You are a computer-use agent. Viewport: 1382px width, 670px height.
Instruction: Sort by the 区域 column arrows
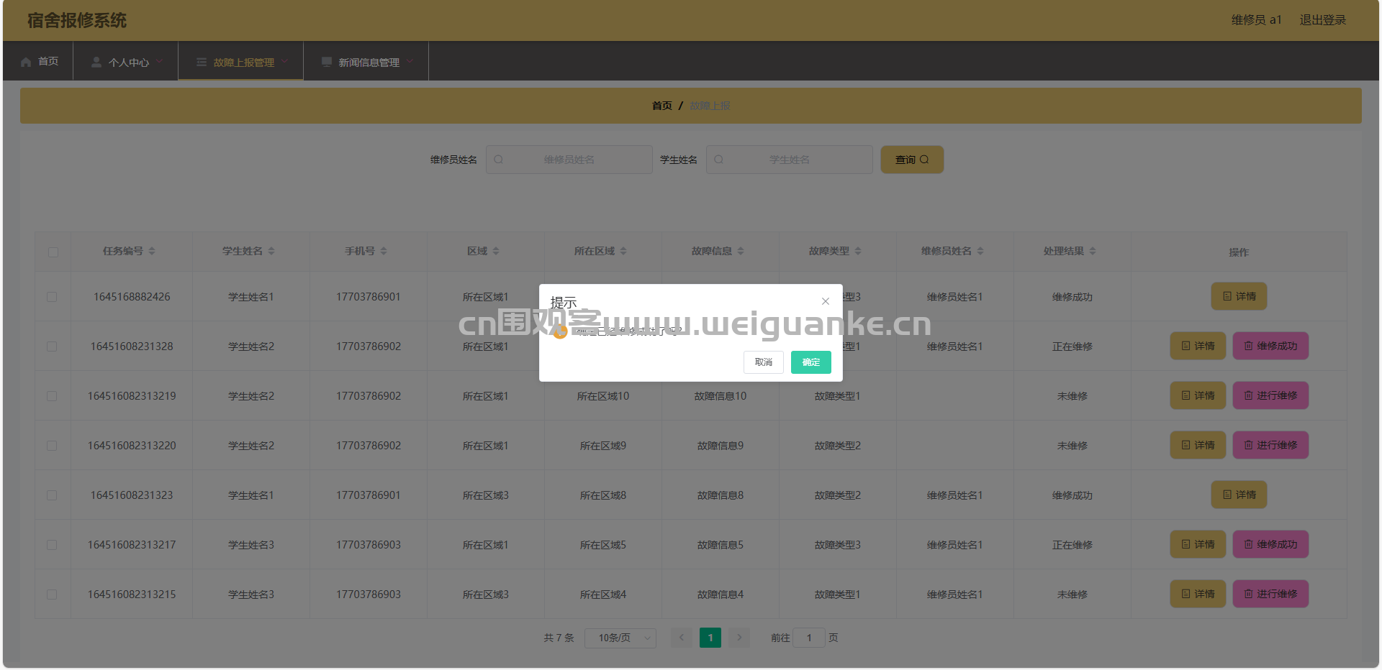pyautogui.click(x=496, y=251)
